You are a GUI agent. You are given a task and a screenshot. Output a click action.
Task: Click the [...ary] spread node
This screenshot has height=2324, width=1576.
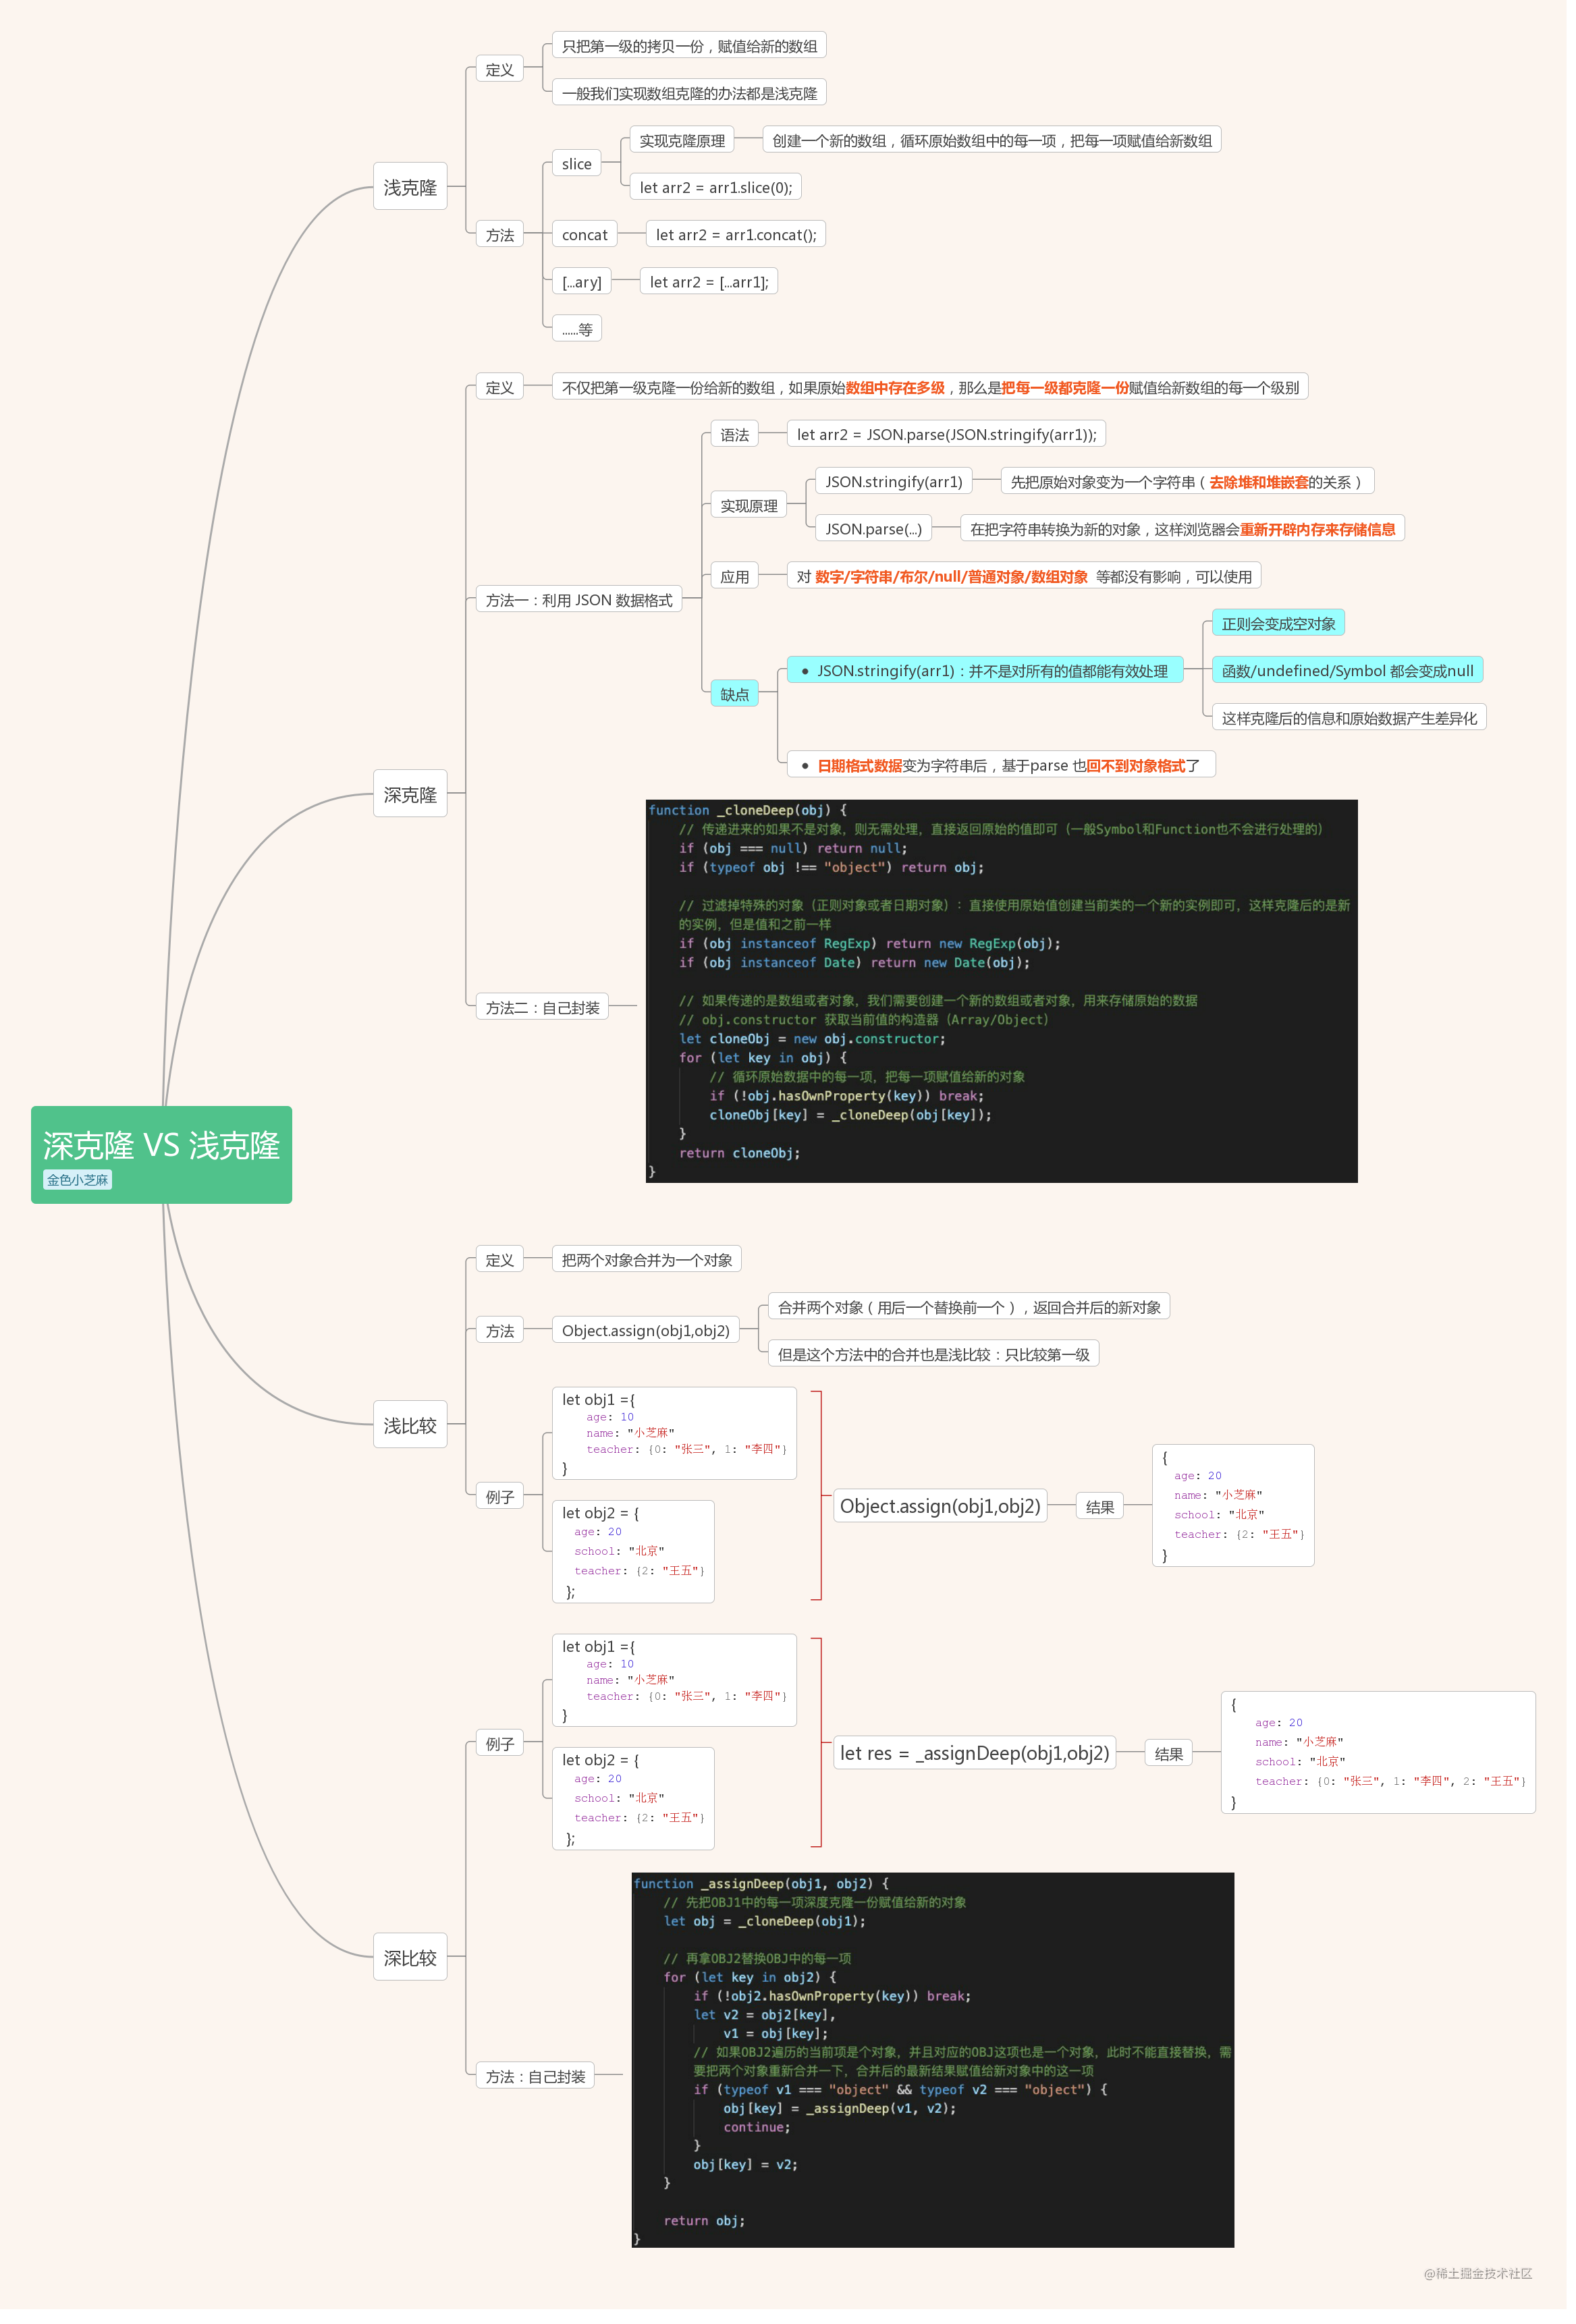(x=581, y=282)
